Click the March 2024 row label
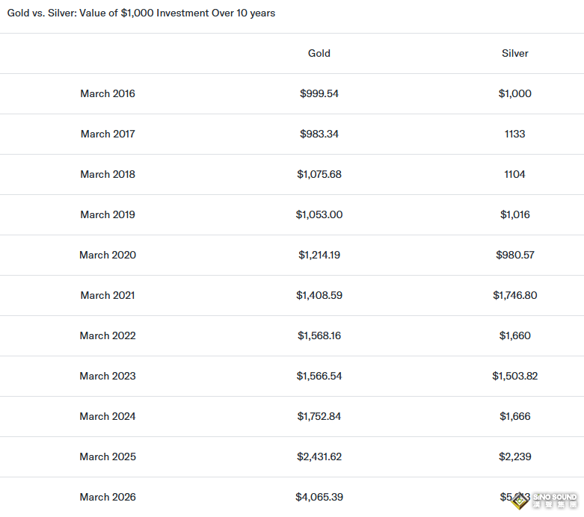584x517 pixels. pyautogui.click(x=108, y=416)
